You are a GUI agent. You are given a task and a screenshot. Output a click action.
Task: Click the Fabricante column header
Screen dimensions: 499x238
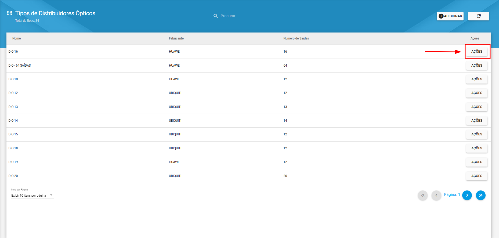coord(176,38)
